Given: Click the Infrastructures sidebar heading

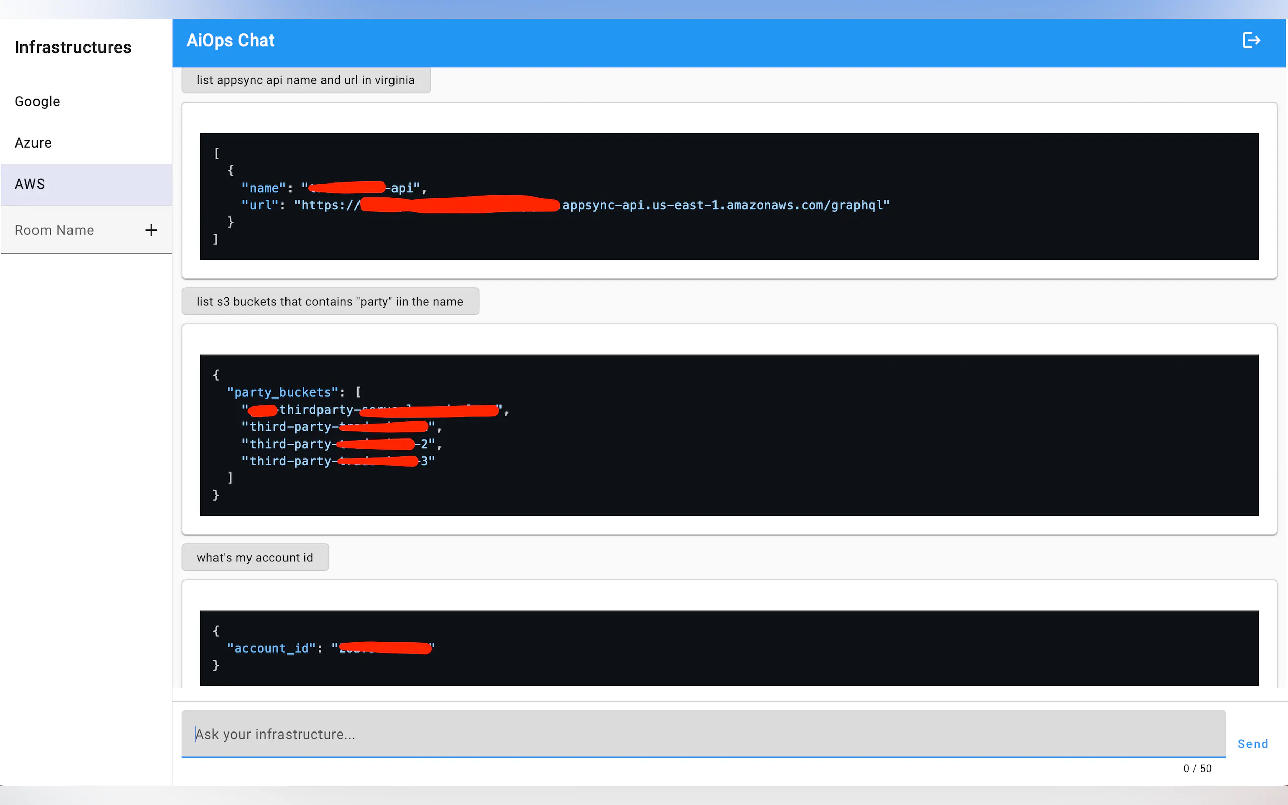Looking at the screenshot, I should [73, 47].
